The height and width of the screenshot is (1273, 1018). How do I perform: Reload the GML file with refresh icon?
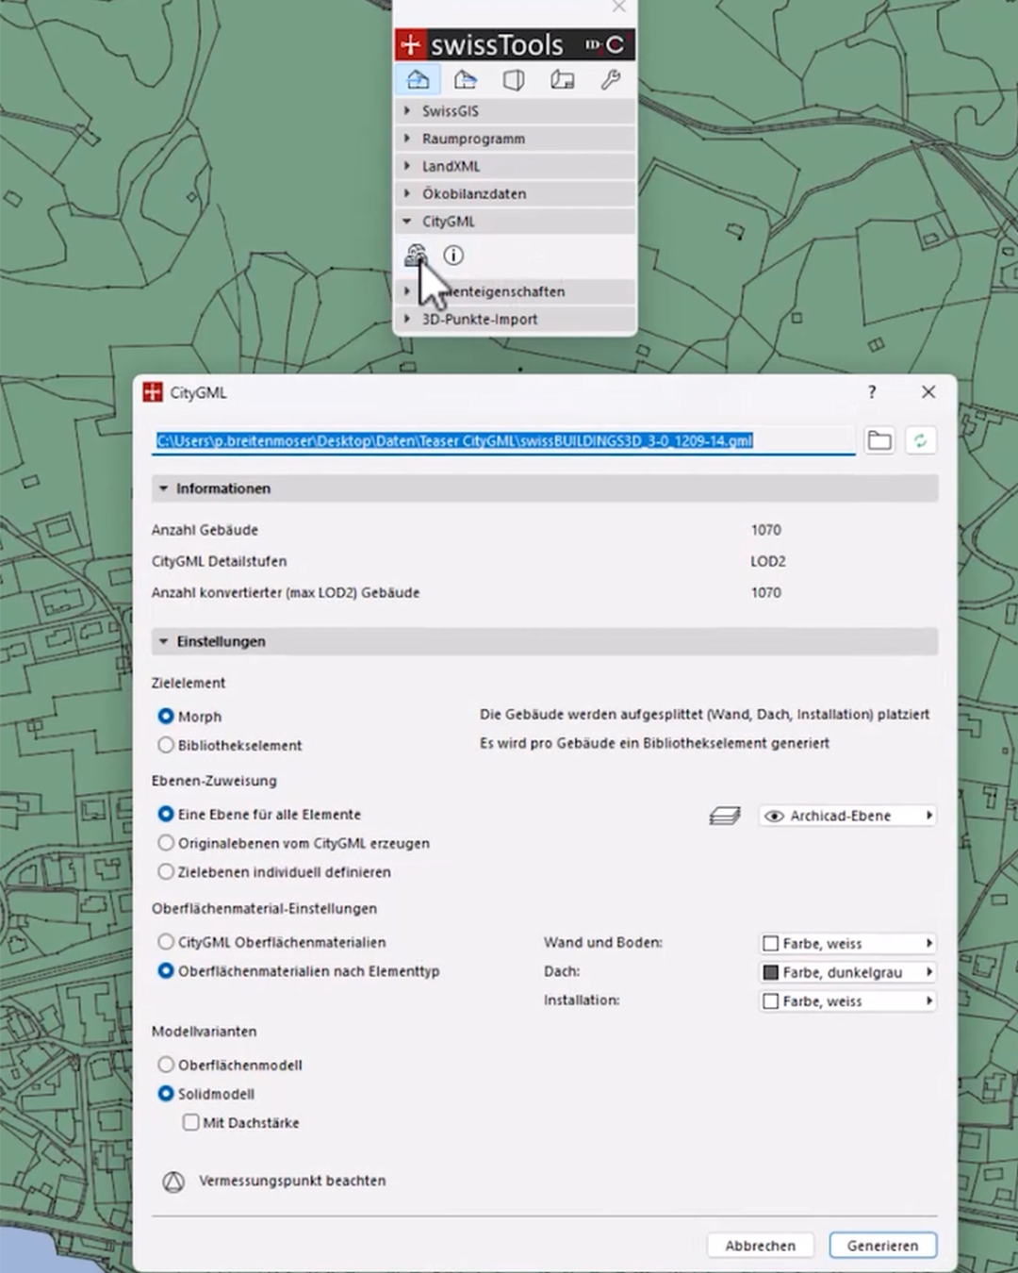coord(920,440)
